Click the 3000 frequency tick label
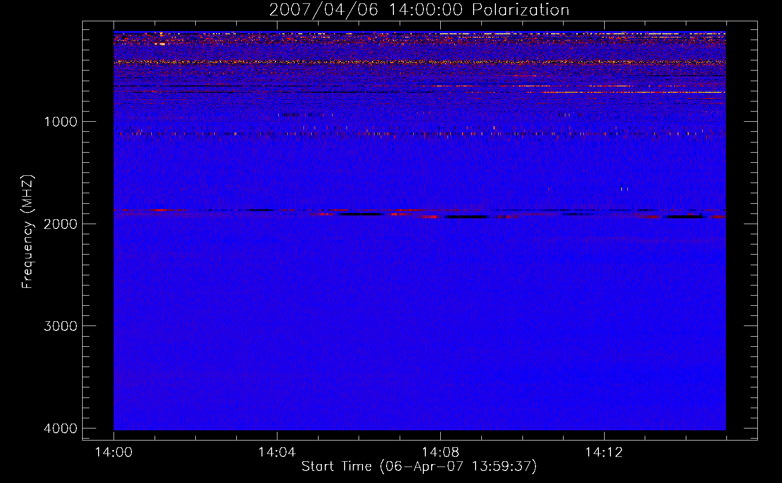This screenshot has height=483, width=782. click(x=60, y=326)
